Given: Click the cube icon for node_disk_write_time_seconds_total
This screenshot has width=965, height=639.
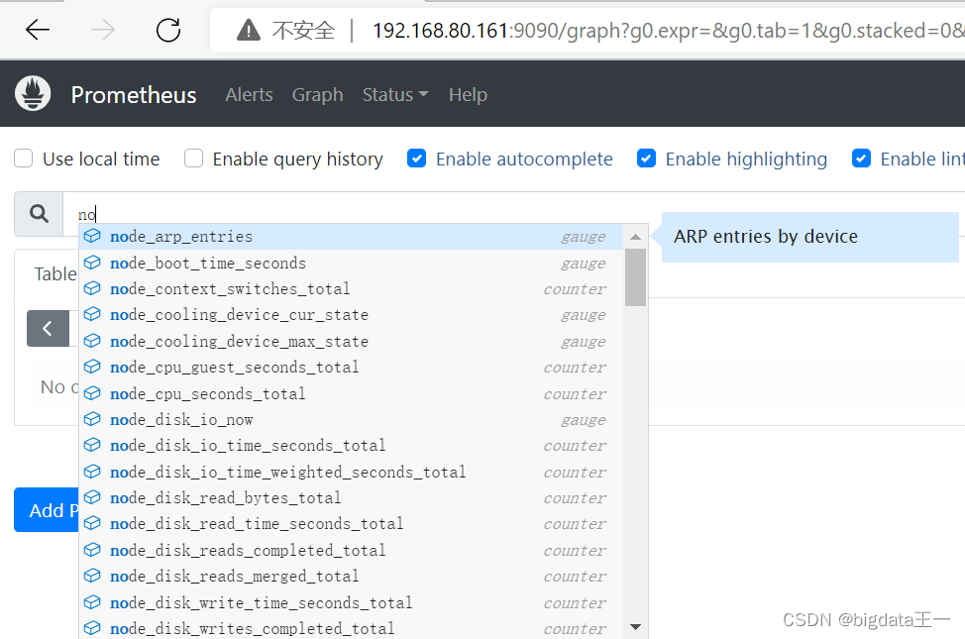Looking at the screenshot, I should click(x=92, y=601).
